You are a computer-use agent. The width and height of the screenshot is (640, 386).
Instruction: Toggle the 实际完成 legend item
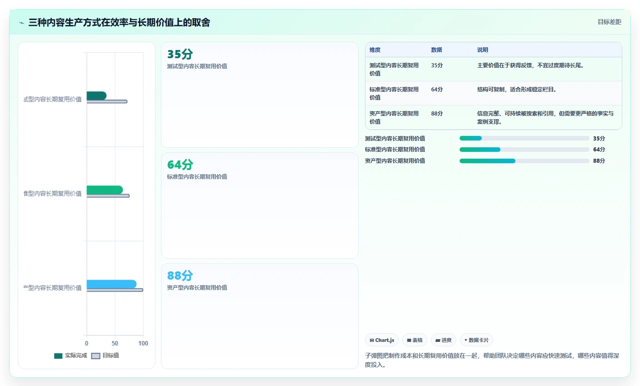[70, 356]
